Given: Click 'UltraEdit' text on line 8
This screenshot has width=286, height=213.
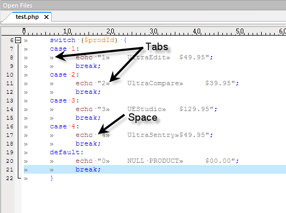Looking at the screenshot, I should pyautogui.click(x=147, y=57).
